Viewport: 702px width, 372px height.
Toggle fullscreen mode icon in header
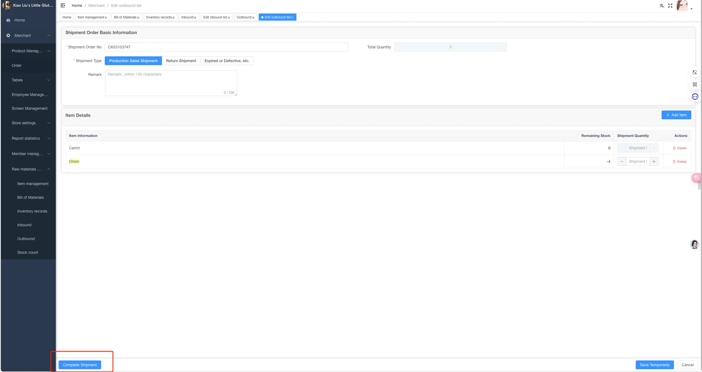[670, 5]
